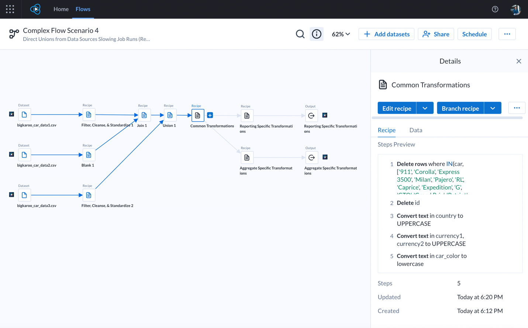Click the connection badge beside bigkaroo_car_data2.csv
Screen dimensions: 528x328
[x=11, y=154]
